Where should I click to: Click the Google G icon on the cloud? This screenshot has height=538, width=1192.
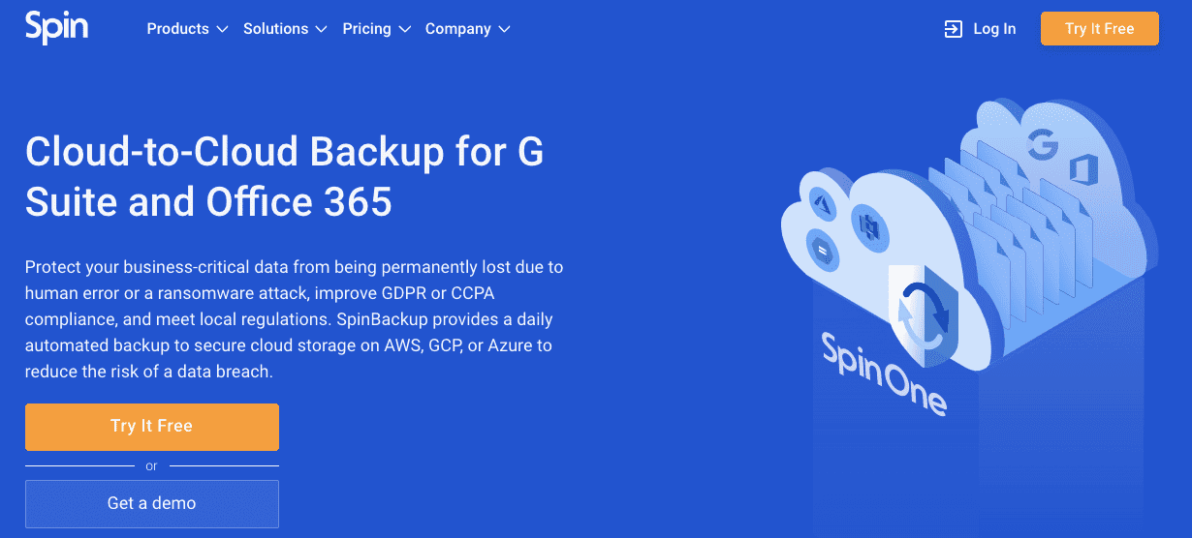(x=1043, y=146)
